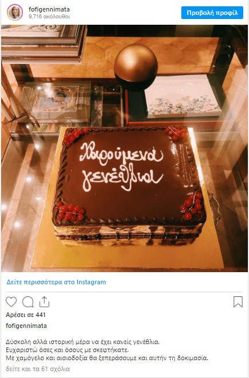Image resolution: width=249 pixels, height=378 pixels.
Task: Share the post using the upload arrow icon
Action: [x=44, y=301]
